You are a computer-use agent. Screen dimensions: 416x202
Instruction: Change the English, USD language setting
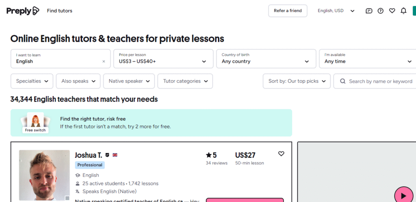coord(336,11)
